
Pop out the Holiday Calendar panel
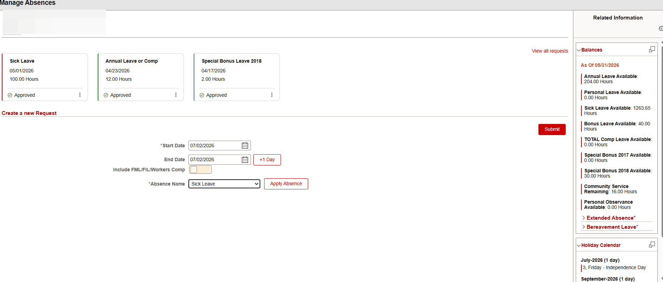652,245
